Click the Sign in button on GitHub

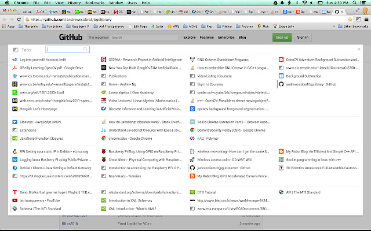click(303, 37)
